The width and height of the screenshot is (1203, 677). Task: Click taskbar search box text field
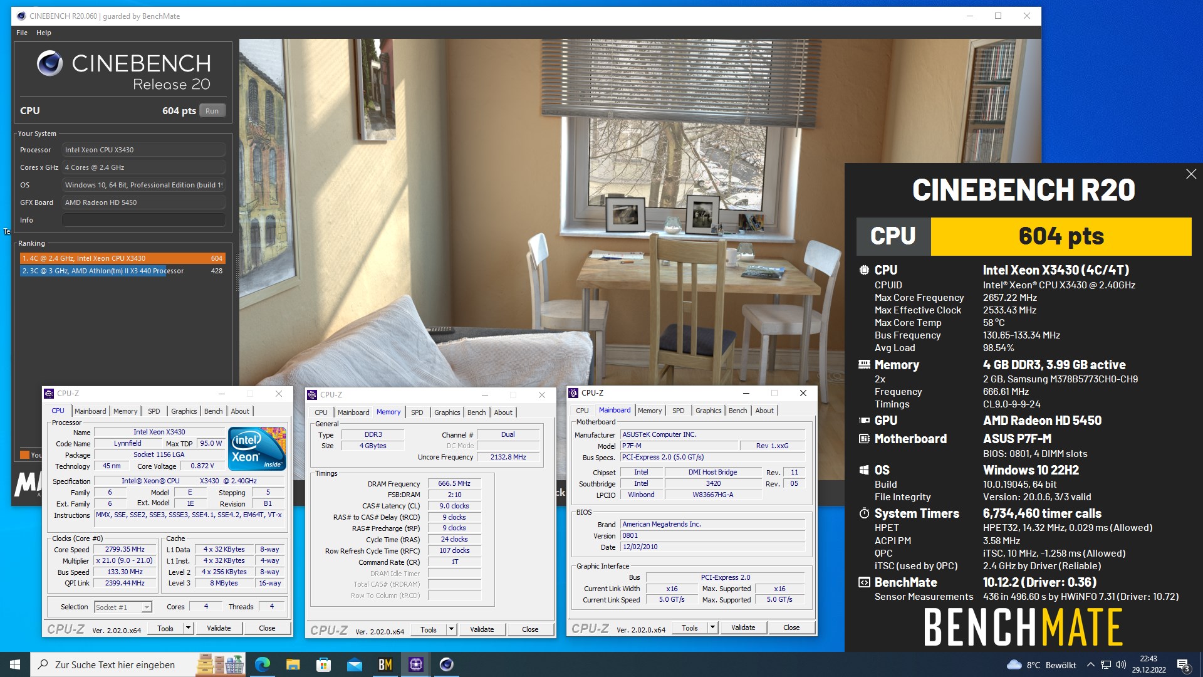point(115,665)
